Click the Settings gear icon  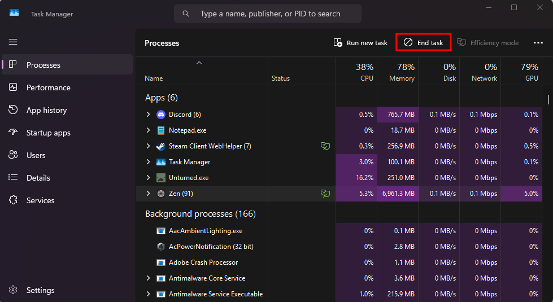(x=13, y=290)
